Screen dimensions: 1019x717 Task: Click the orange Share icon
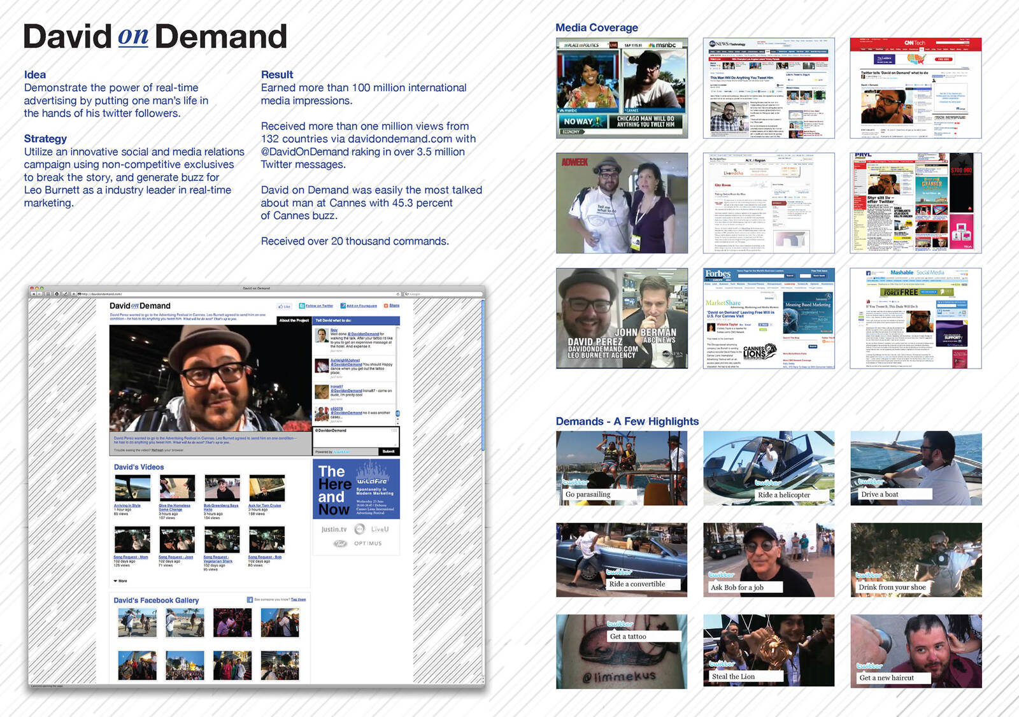386,306
